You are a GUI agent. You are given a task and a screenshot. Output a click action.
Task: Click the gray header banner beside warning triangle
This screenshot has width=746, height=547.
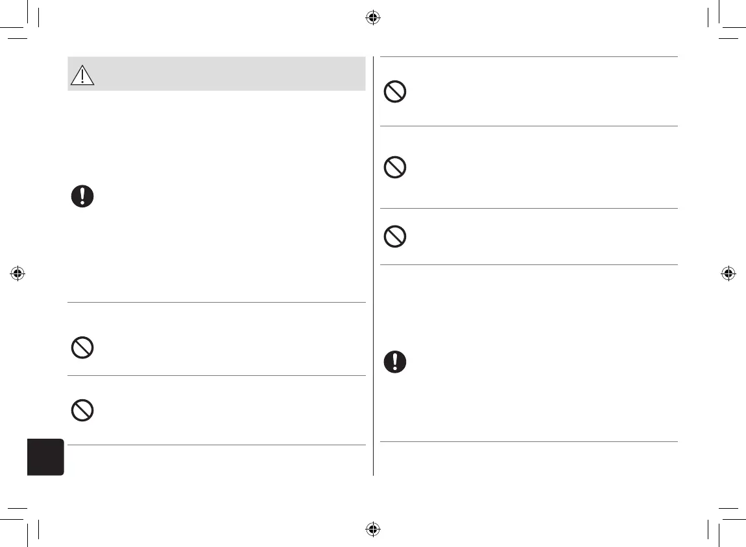click(227, 74)
